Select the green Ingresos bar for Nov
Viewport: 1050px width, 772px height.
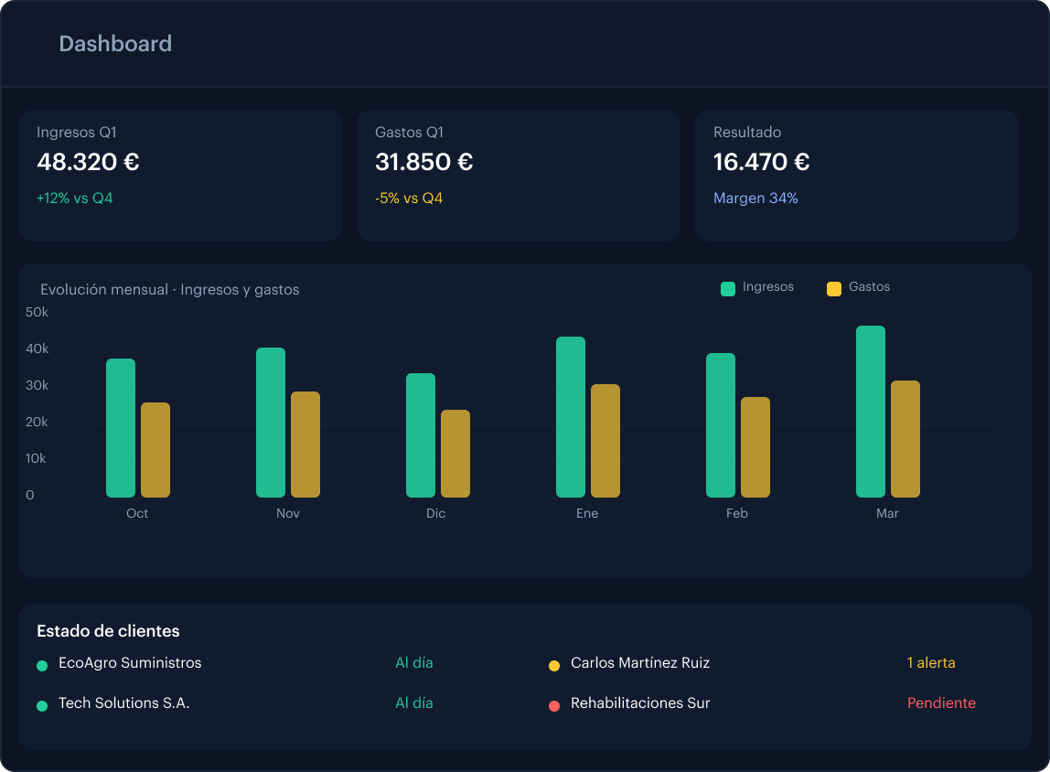[271, 423]
